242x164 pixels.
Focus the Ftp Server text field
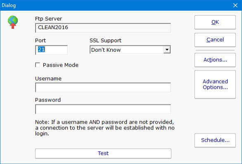[x=103, y=28]
